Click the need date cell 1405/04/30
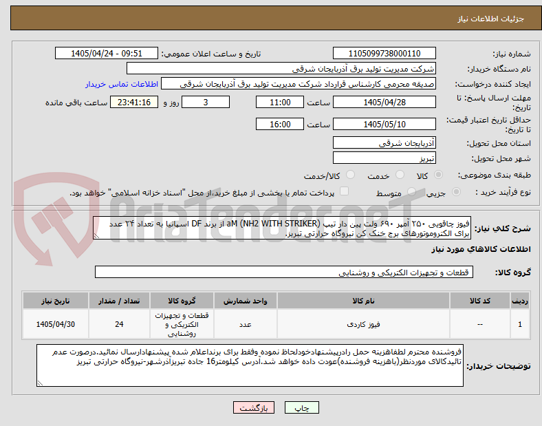Screen dimensions: 542x426 pos(56,324)
